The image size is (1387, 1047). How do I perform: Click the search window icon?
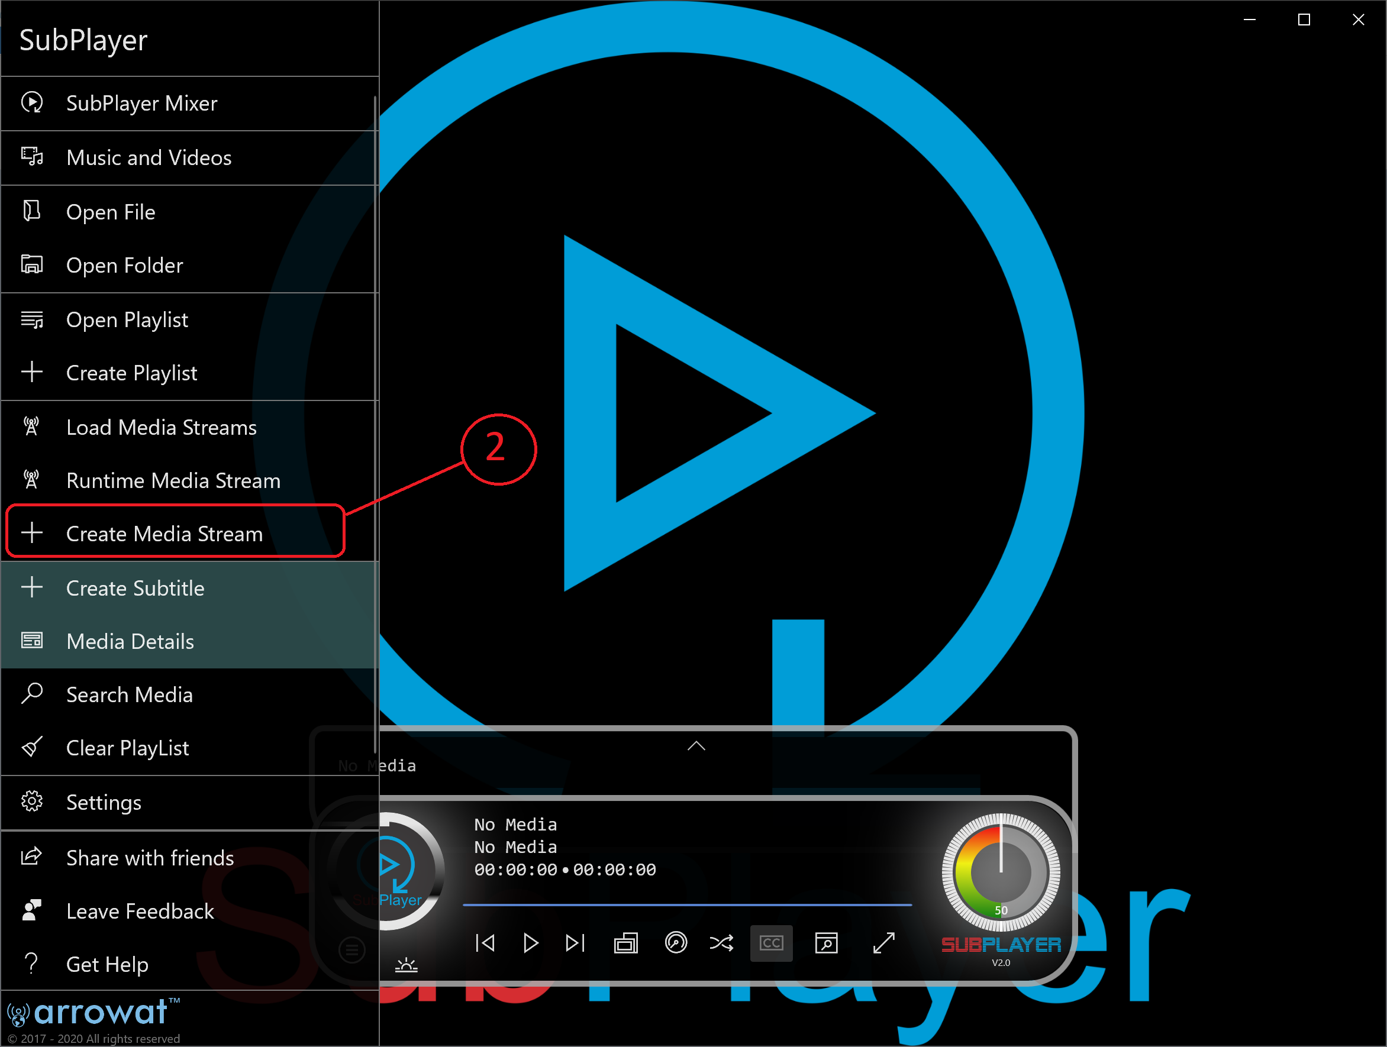[827, 943]
